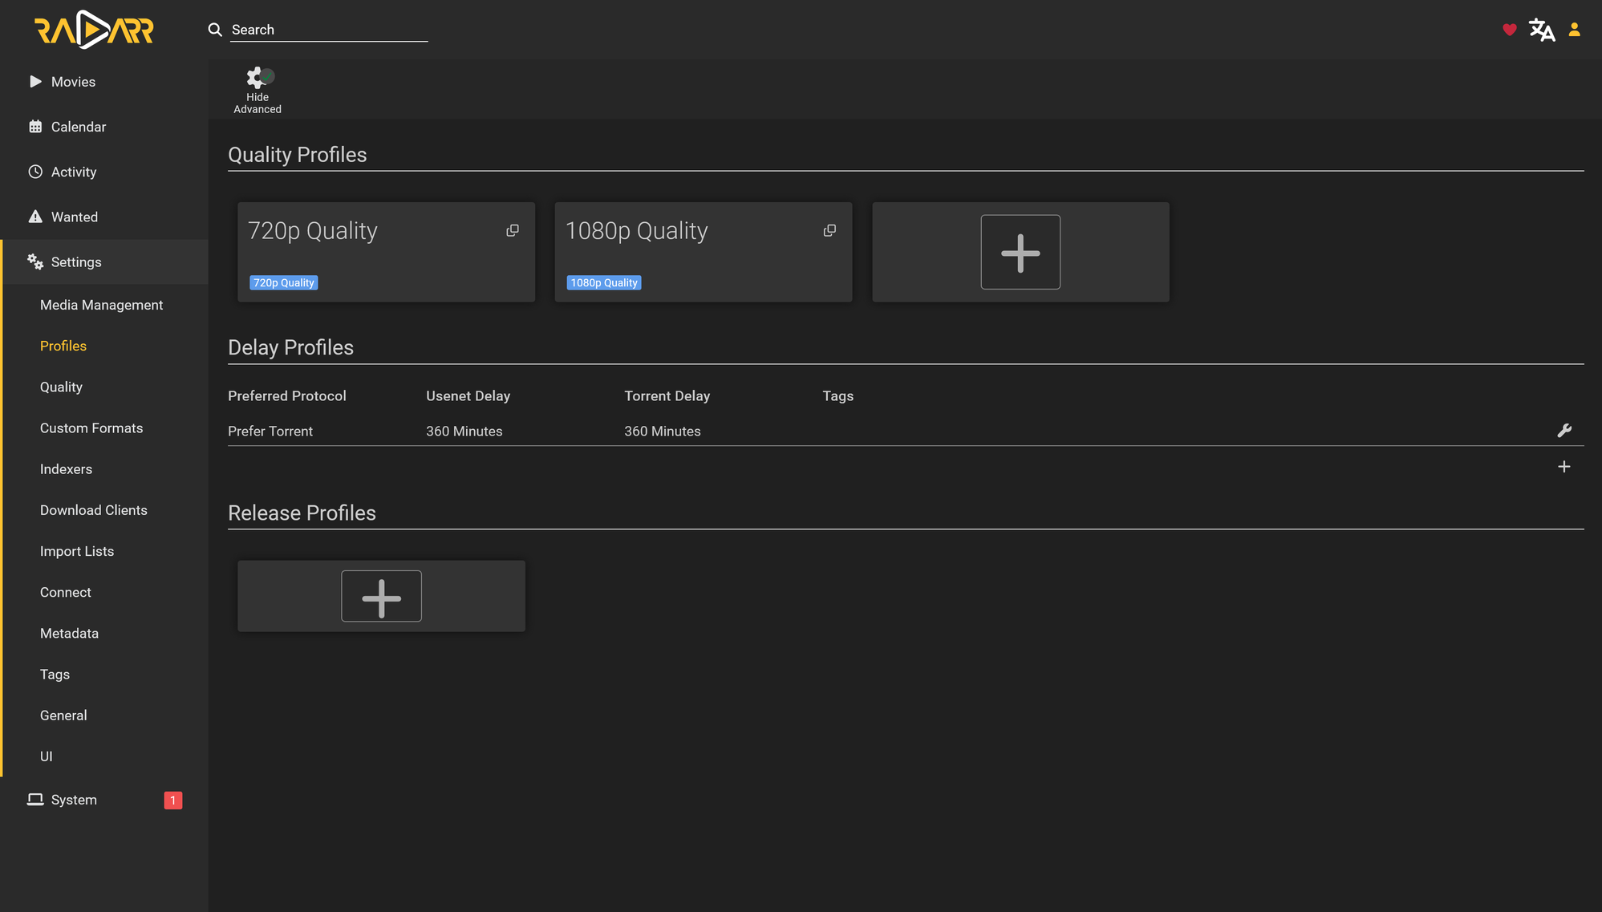Open UI settings
This screenshot has height=912, width=1602.
tap(47, 756)
